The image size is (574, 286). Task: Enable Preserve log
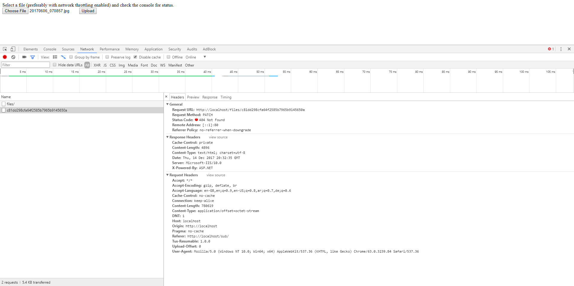click(107, 57)
